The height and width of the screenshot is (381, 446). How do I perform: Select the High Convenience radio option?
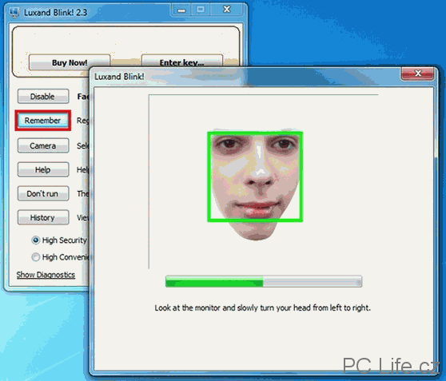click(x=35, y=257)
